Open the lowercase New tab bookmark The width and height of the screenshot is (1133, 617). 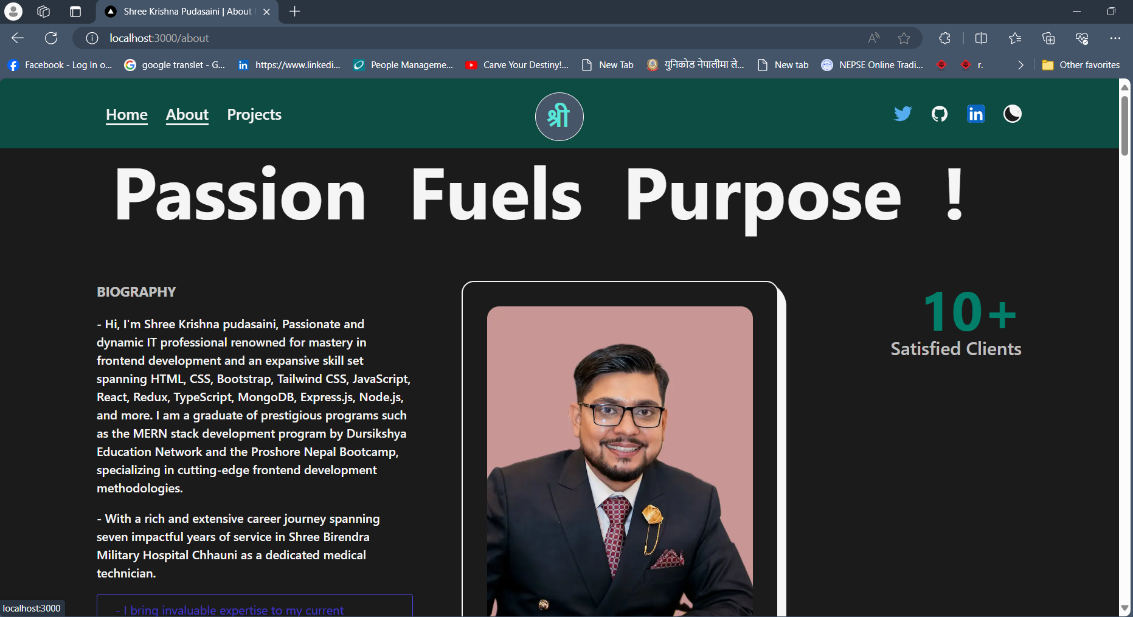coord(783,65)
